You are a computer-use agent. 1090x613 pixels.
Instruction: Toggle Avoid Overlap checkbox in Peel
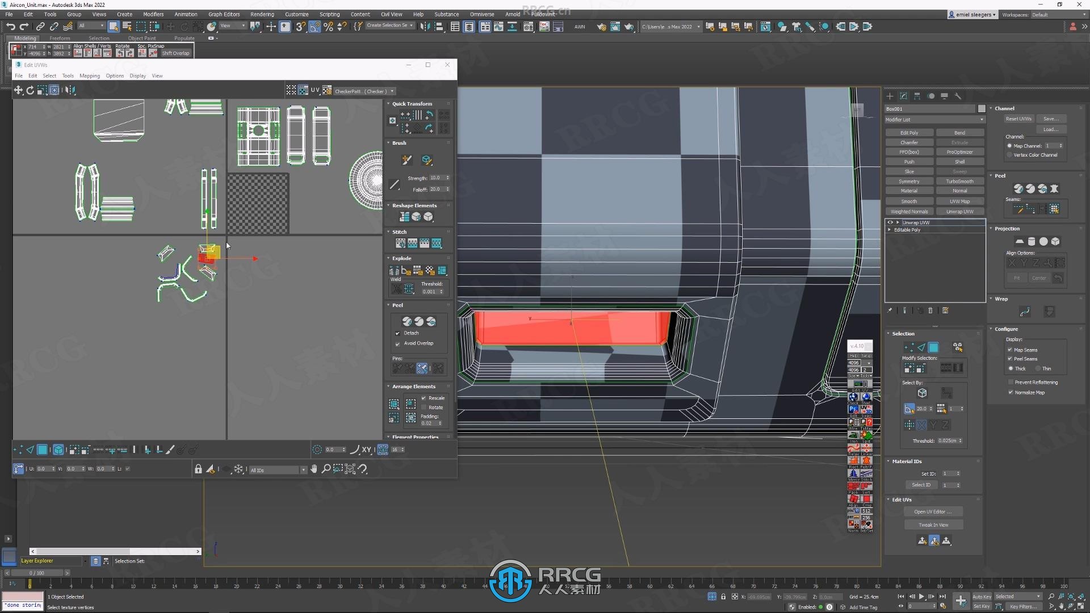(397, 343)
